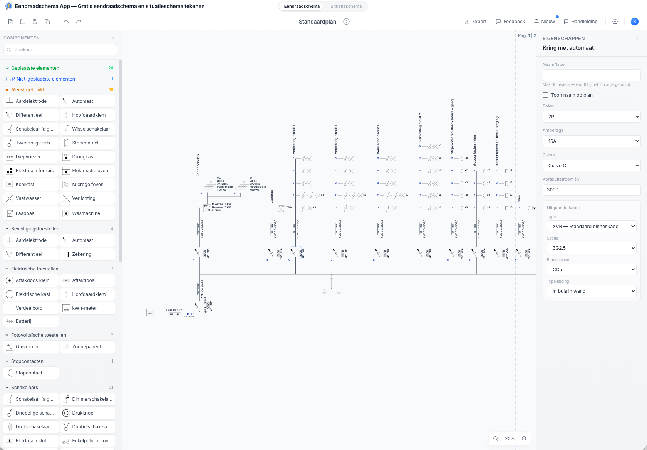Choose the Wisselschakelaar component

(x=87, y=129)
